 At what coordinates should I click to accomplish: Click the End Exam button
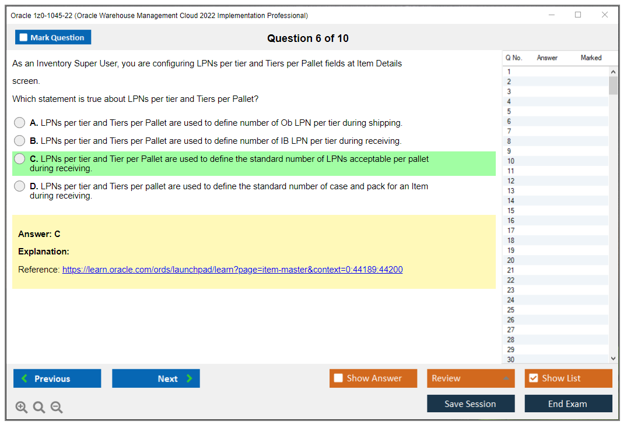pyautogui.click(x=568, y=404)
